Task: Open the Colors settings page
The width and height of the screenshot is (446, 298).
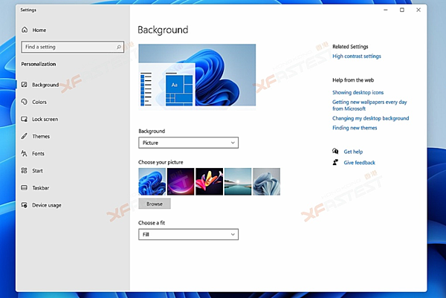Action: pyautogui.click(x=73, y=102)
